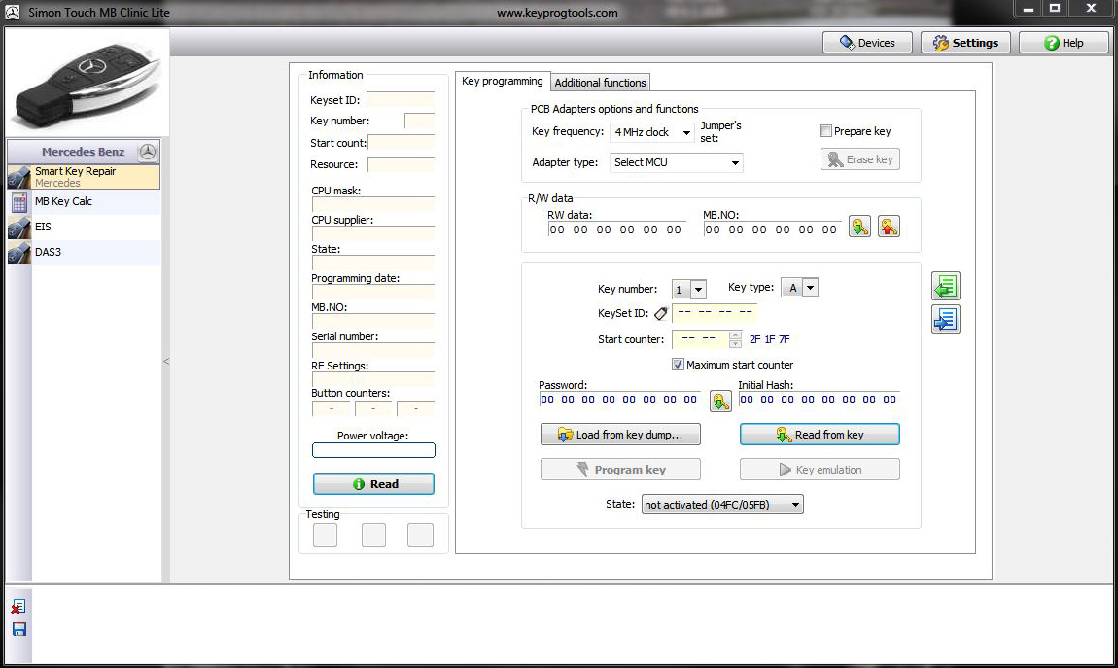
Task: Decrease the Start counter with down arrow
Action: 735,343
